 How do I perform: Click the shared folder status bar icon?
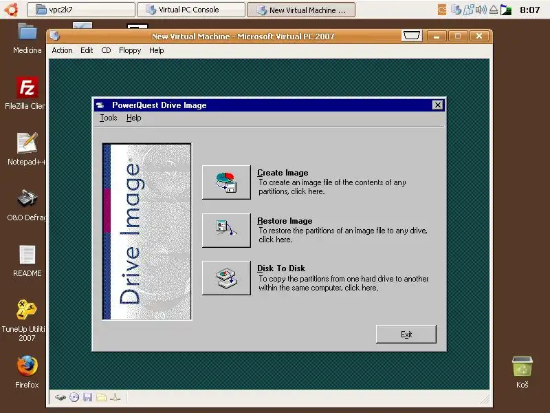(x=101, y=397)
